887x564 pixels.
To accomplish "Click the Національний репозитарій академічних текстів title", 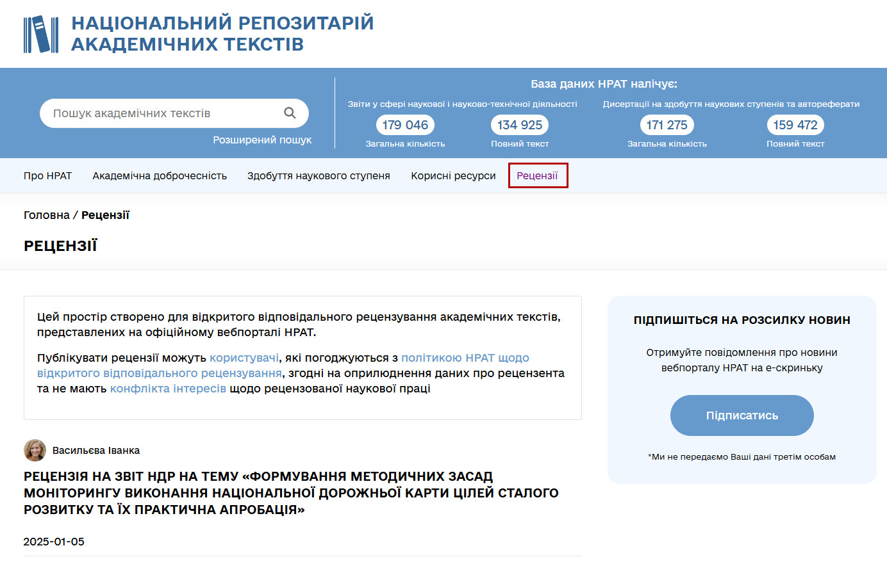I will coord(222,33).
